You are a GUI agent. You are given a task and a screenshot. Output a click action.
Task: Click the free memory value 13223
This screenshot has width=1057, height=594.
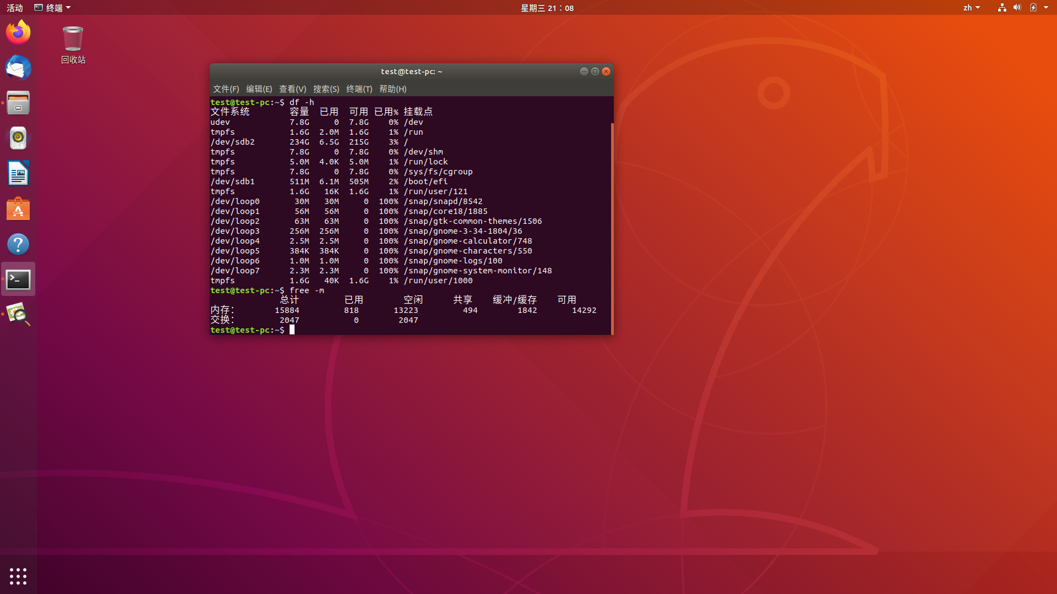(x=406, y=310)
